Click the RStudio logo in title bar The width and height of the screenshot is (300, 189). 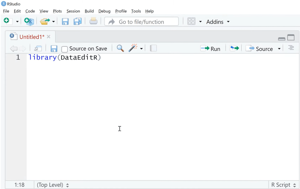click(4, 4)
